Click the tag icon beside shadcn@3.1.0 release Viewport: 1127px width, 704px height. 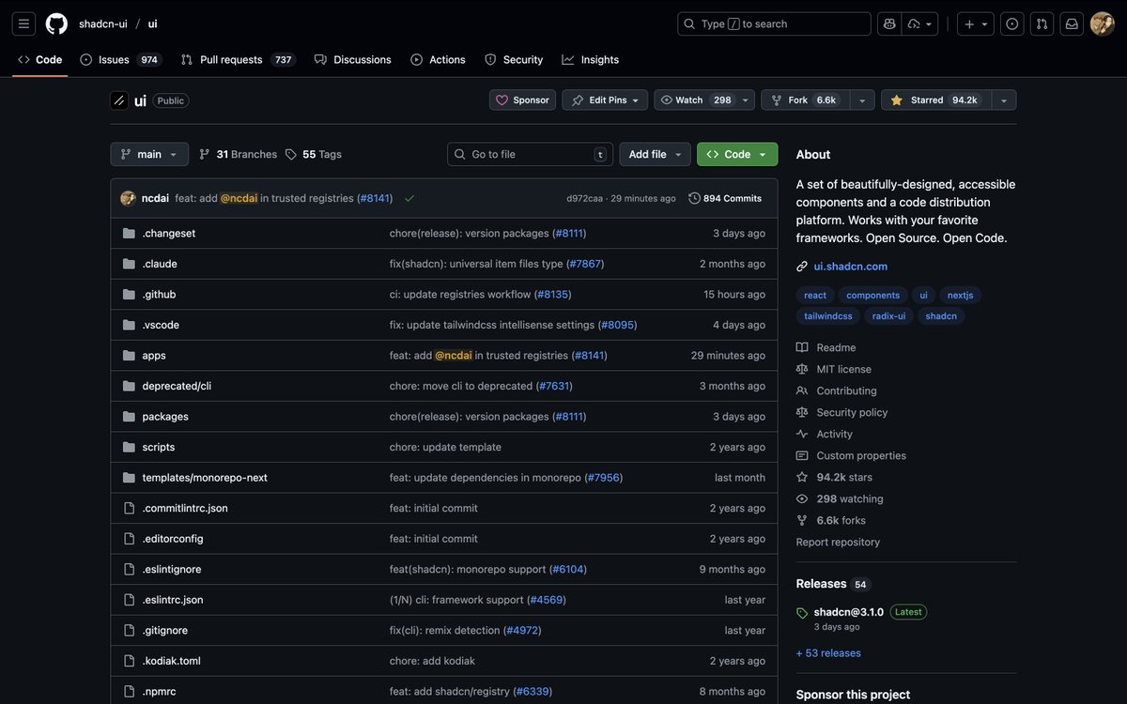pos(802,613)
